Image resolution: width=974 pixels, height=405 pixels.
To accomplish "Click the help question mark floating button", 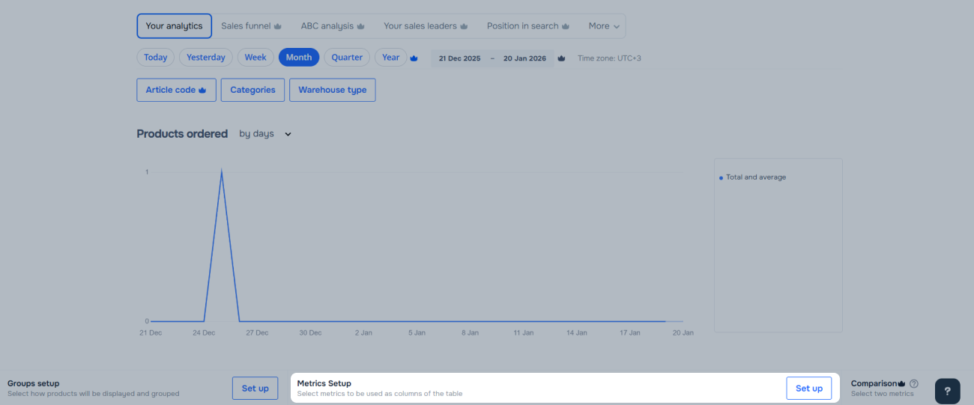I will (947, 391).
